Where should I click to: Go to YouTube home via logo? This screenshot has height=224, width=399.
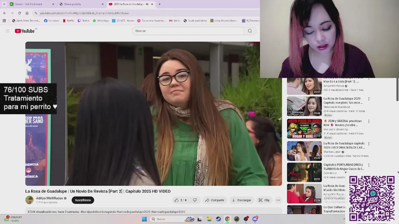click(25, 31)
